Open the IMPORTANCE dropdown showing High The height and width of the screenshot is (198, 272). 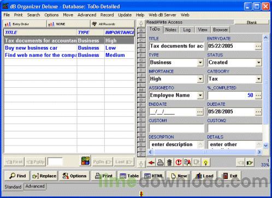[200, 79]
